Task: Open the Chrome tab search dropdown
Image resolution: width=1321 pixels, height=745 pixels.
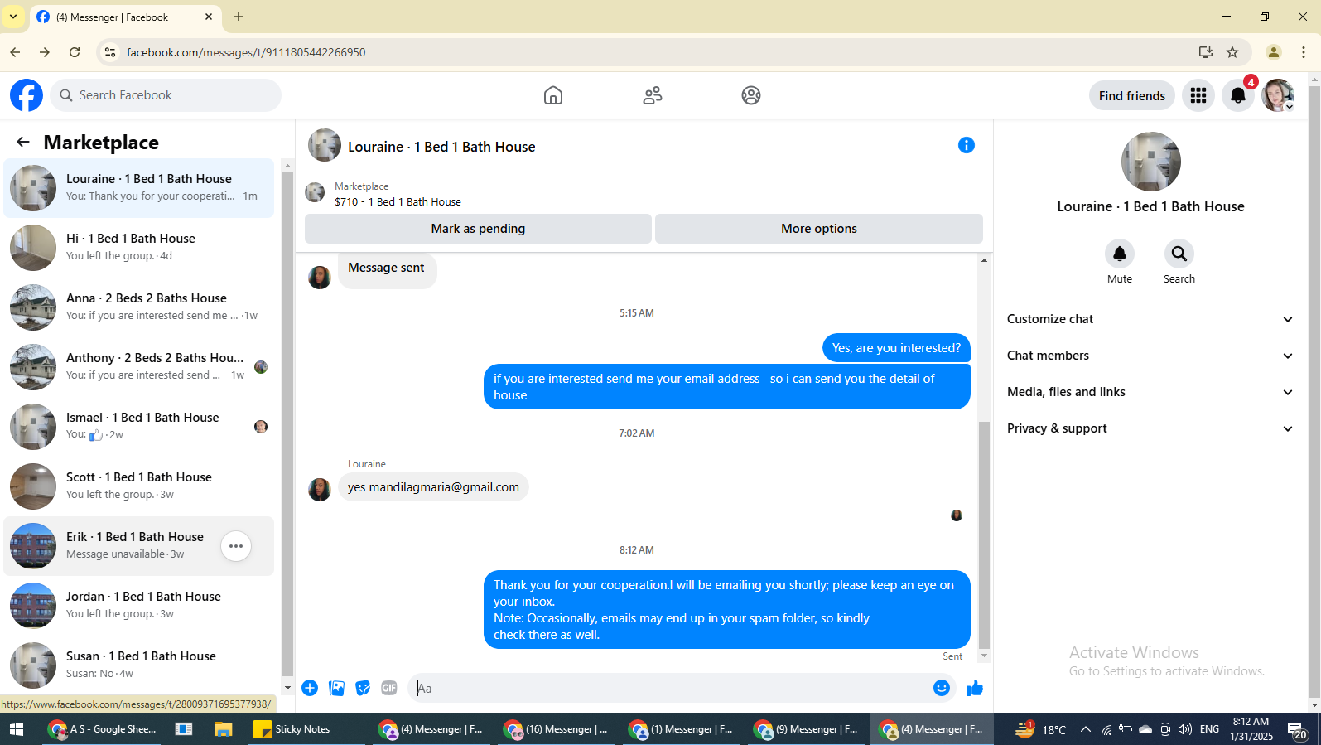Action: coord(13,17)
